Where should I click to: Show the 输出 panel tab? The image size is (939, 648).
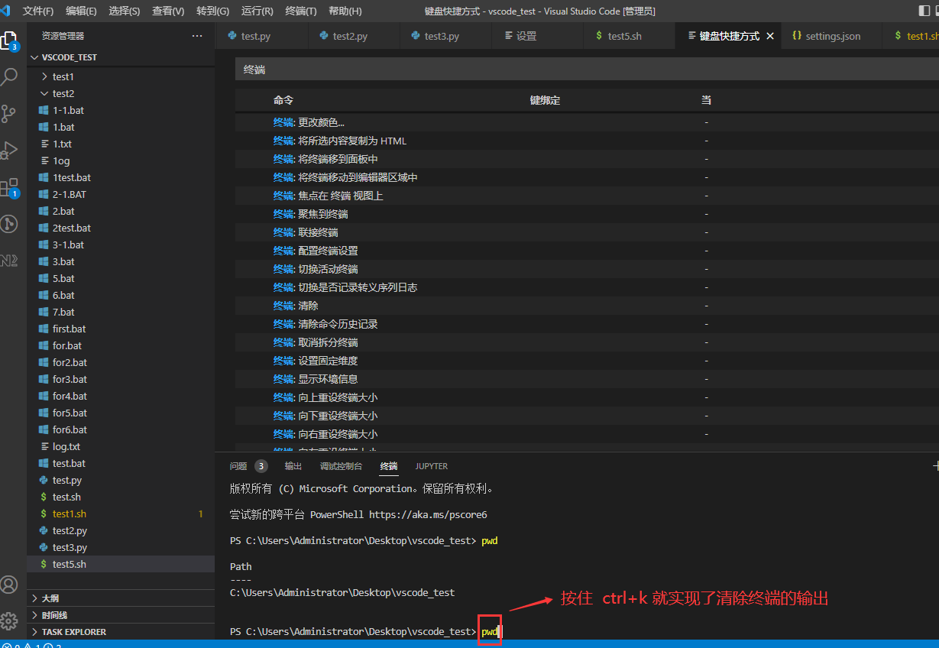point(293,466)
